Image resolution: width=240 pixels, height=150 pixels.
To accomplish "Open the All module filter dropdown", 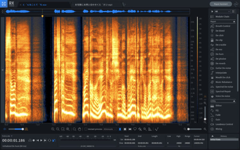I will pyautogui.click(x=222, y=12).
